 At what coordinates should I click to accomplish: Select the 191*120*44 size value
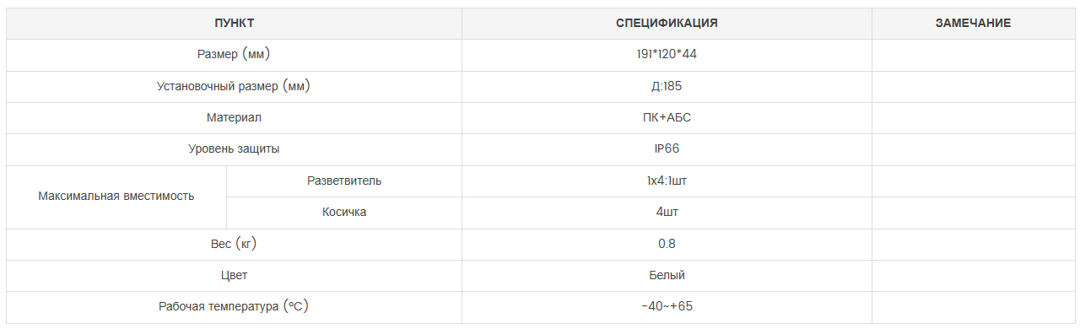point(667,55)
